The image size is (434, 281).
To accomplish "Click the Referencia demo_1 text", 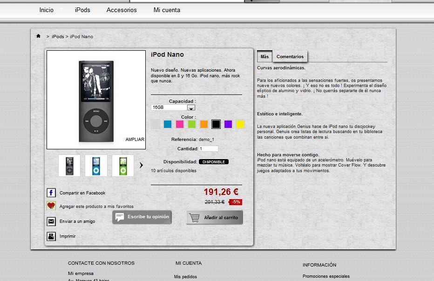I will 193,140.
